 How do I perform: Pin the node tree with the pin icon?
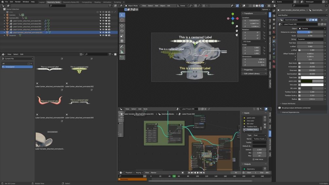(209, 109)
